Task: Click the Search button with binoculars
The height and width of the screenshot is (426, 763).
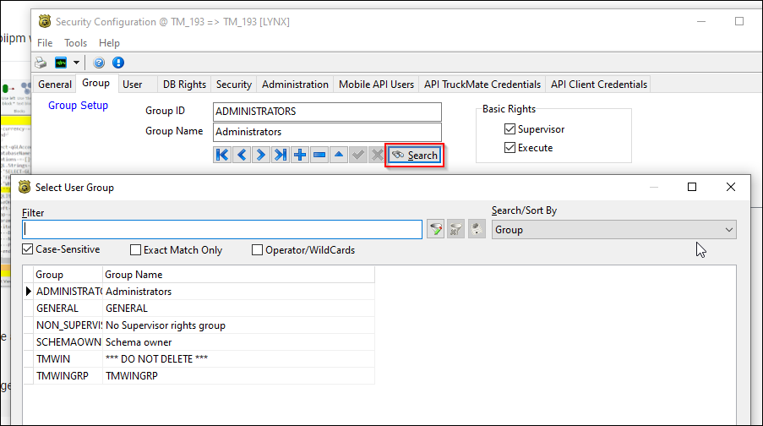Action: pos(415,156)
